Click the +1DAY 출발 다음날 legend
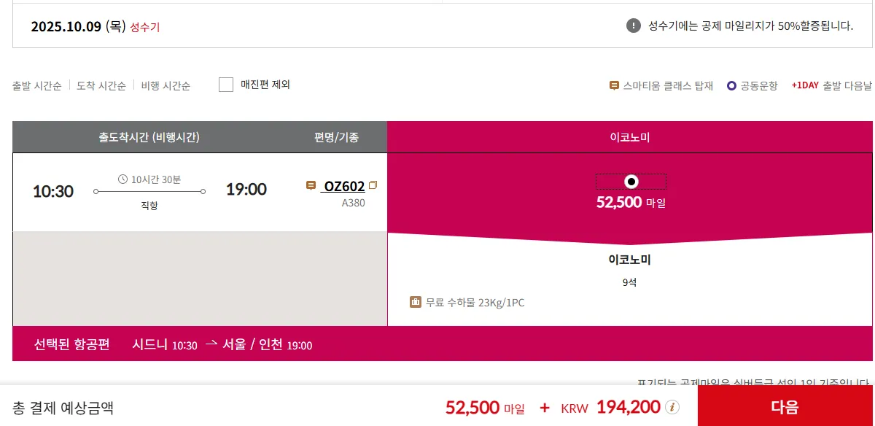 [x=831, y=85]
